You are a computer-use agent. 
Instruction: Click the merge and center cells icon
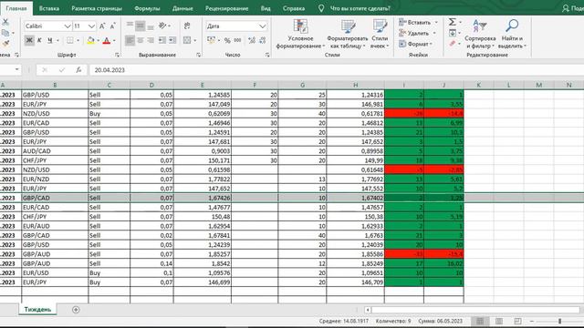[187, 40]
